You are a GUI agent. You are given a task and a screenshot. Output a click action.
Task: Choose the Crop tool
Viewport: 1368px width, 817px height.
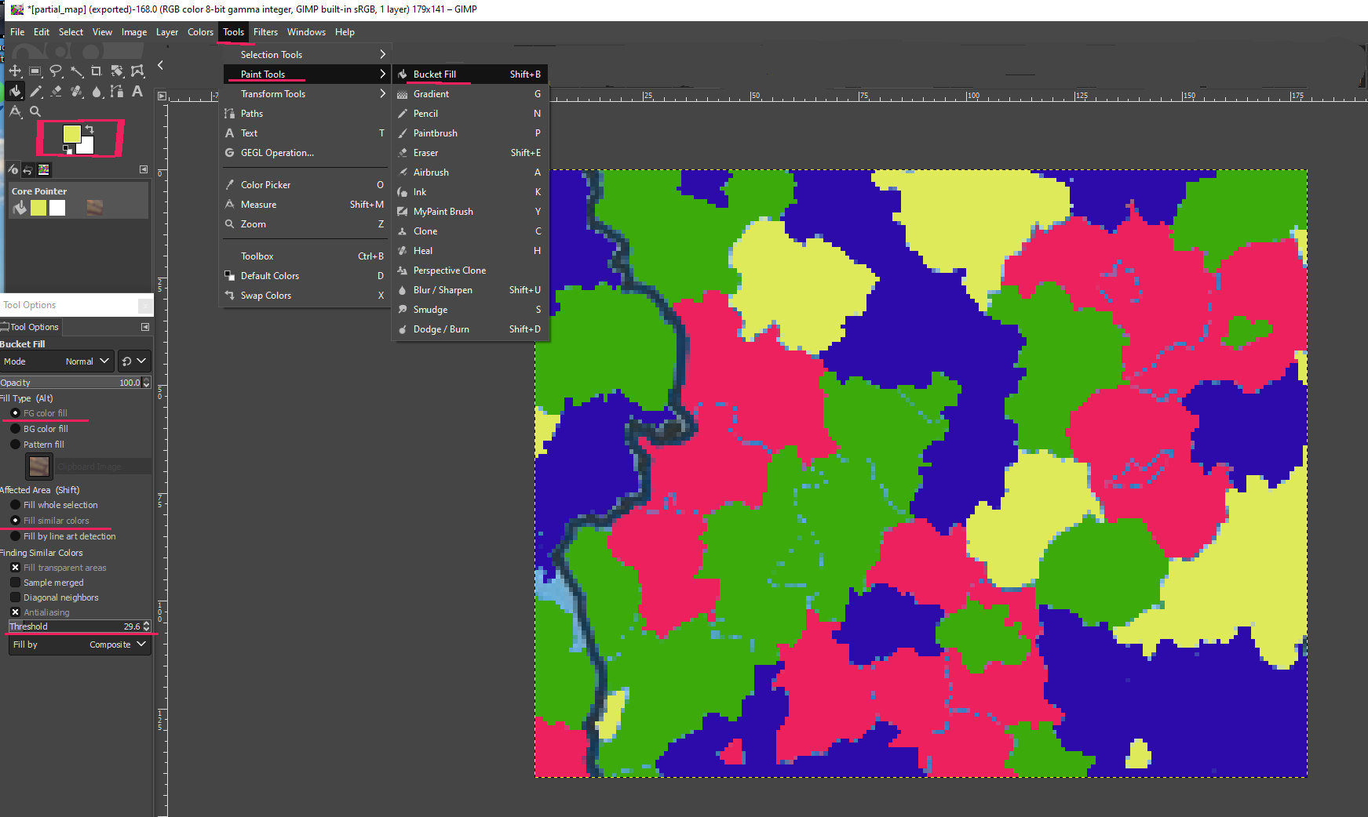click(x=97, y=71)
